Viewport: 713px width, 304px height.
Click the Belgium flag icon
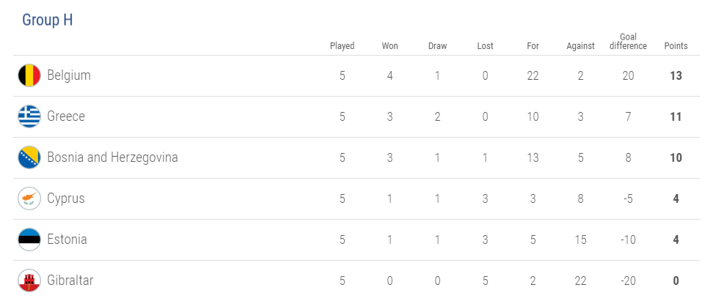(x=29, y=75)
